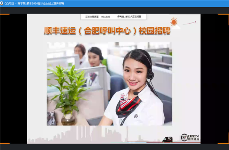The height and width of the screenshot is (150, 229).
Task: Click the 正在分享屏幕 sharing status label
Action: pyautogui.click(x=92, y=17)
